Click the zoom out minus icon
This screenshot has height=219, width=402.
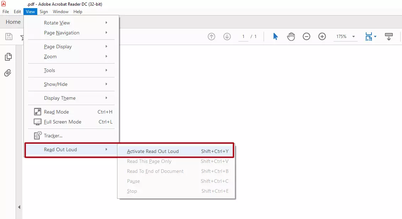click(x=307, y=37)
